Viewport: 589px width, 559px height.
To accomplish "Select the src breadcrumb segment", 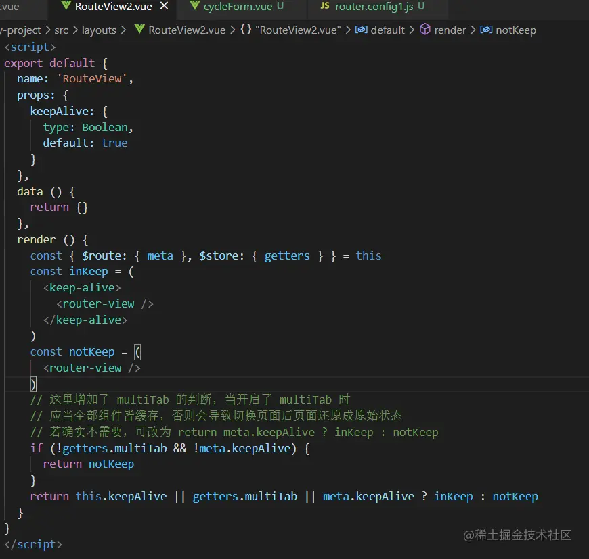I will pos(61,30).
